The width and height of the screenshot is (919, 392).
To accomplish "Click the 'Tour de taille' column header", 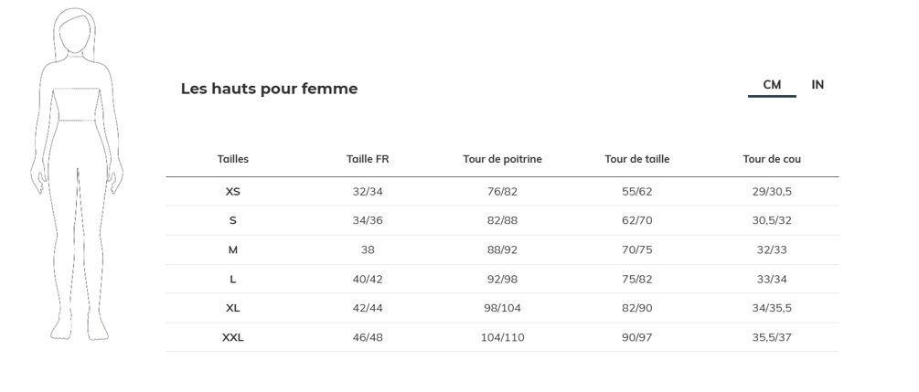I will [636, 159].
